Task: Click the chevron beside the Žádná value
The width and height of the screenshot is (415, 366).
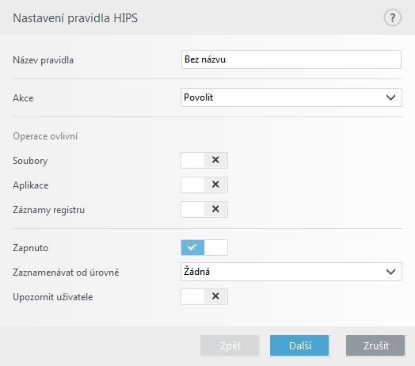Action: tap(390, 272)
